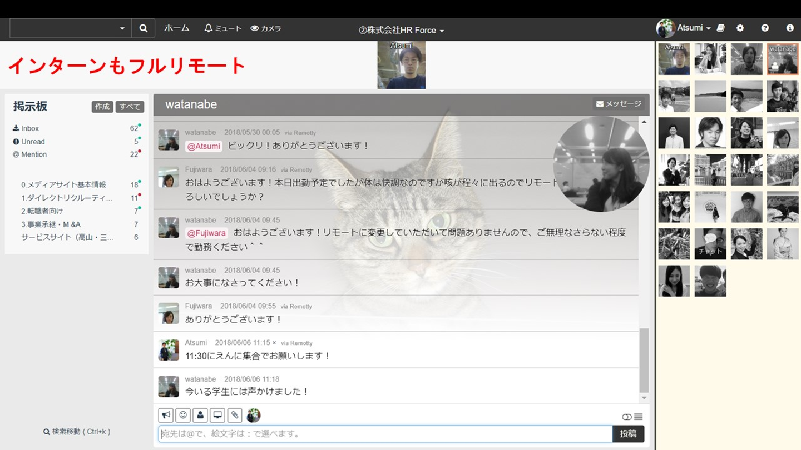Click the chat scrollbar up arrow

[x=644, y=122]
